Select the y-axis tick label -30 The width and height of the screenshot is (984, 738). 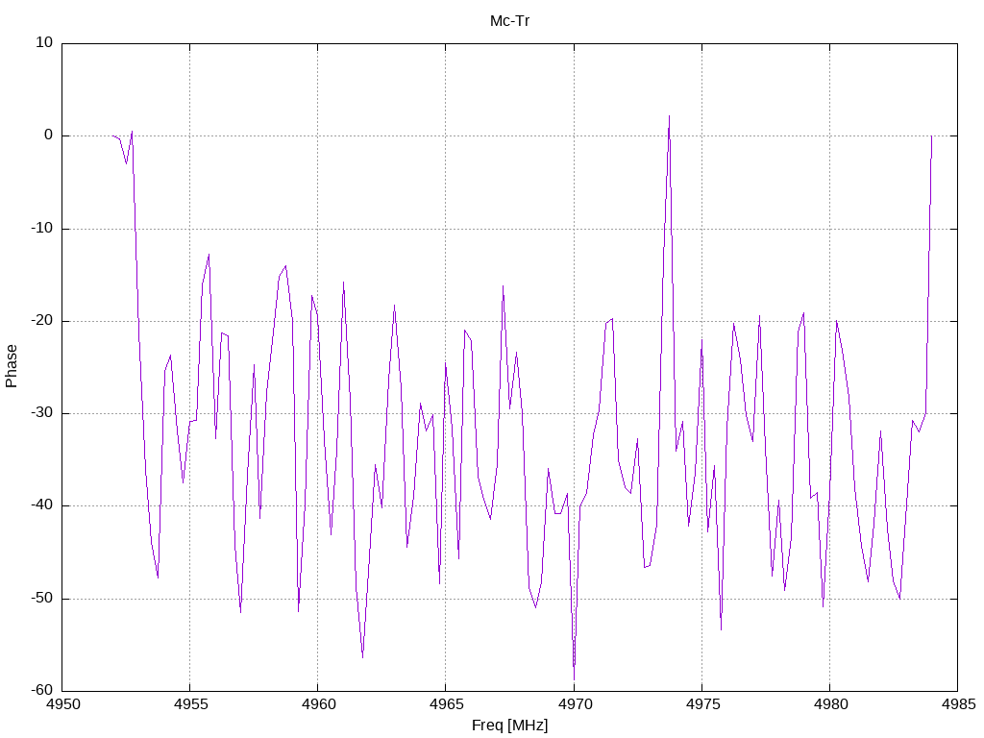click(42, 413)
